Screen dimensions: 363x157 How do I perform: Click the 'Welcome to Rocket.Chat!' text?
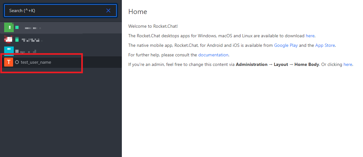click(x=153, y=26)
